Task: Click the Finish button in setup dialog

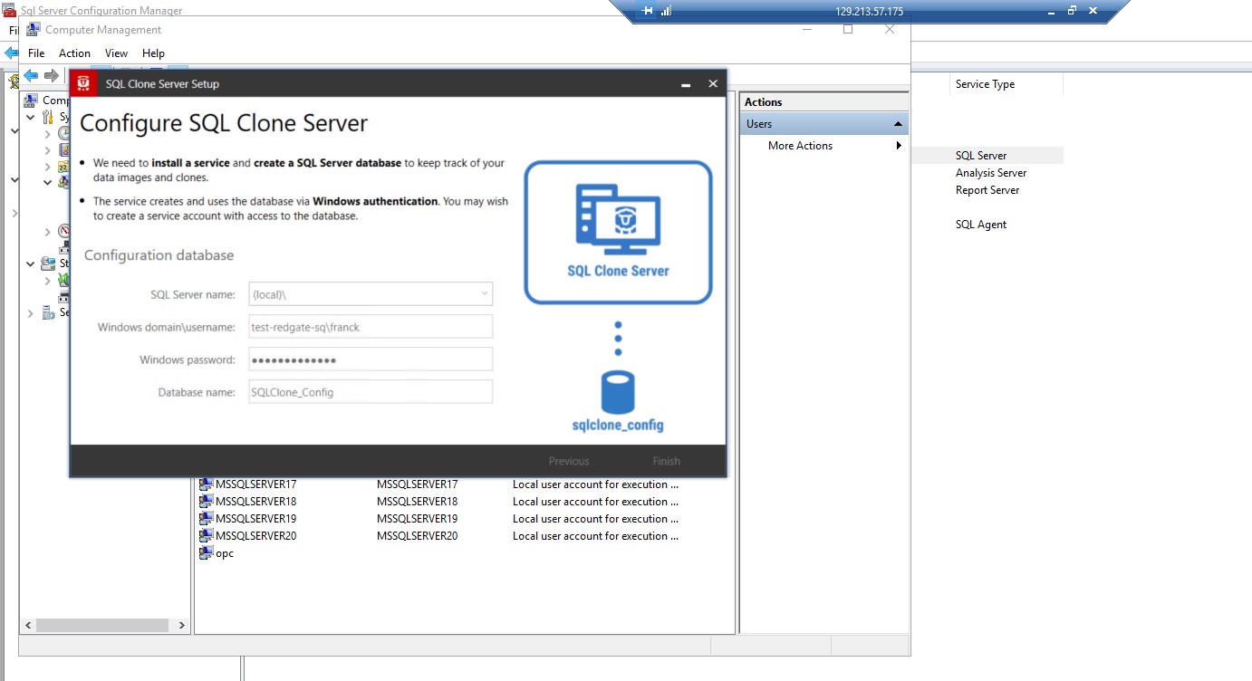Action: (x=666, y=461)
